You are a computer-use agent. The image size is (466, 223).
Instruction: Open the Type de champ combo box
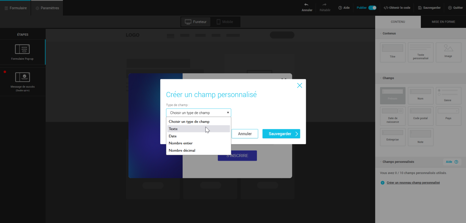199,113
